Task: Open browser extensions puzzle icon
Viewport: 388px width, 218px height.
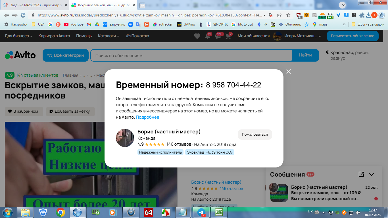Action: (x=362, y=15)
